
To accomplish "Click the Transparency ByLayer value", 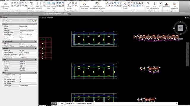I will coord(28,37).
